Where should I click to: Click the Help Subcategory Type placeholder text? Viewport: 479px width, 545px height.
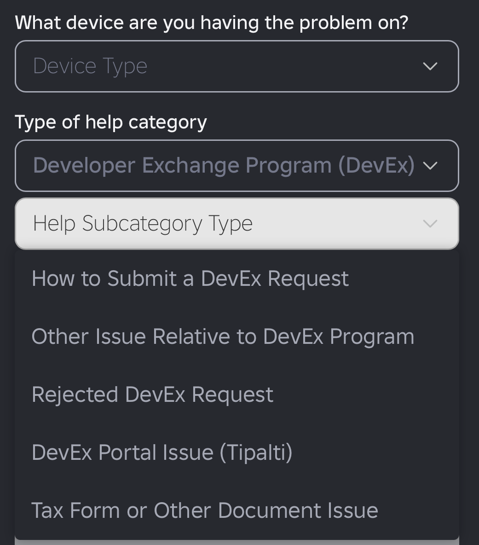tap(143, 223)
